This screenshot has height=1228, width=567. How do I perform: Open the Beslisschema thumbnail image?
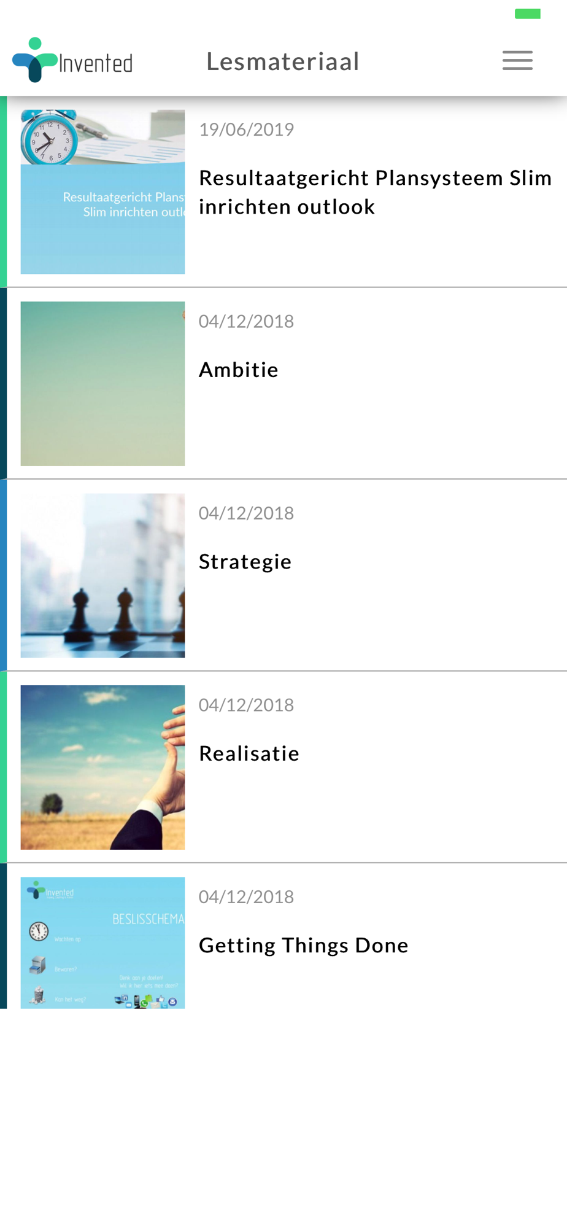[x=102, y=942]
